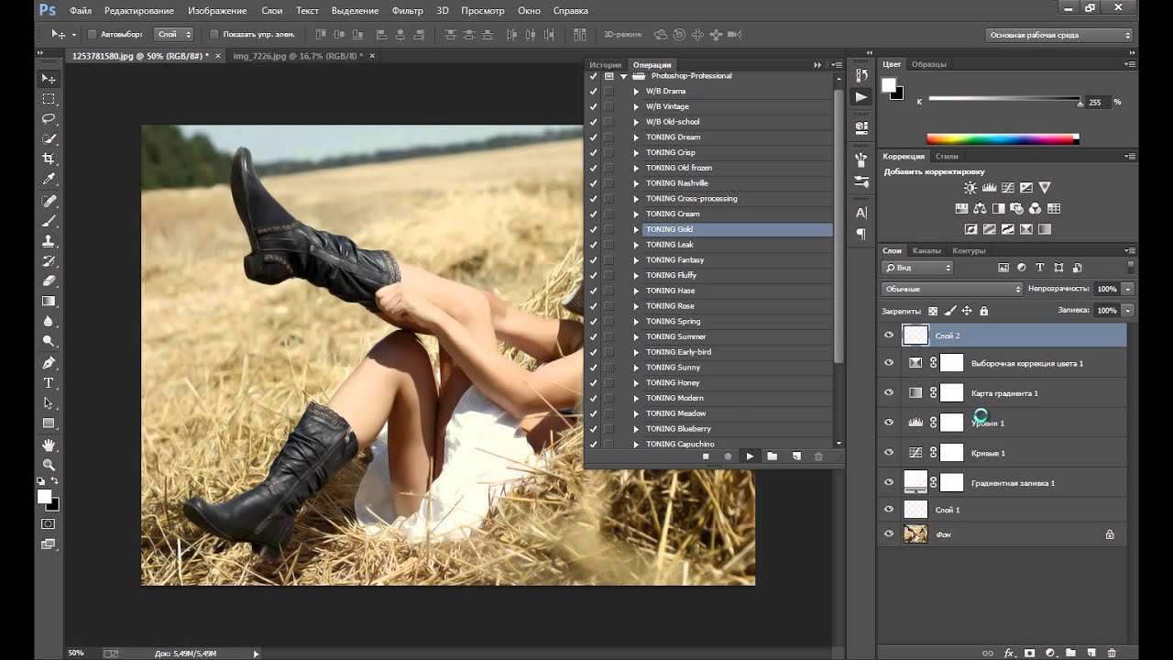The image size is (1173, 660).
Task: Select the Zoom tool
Action: (49, 465)
